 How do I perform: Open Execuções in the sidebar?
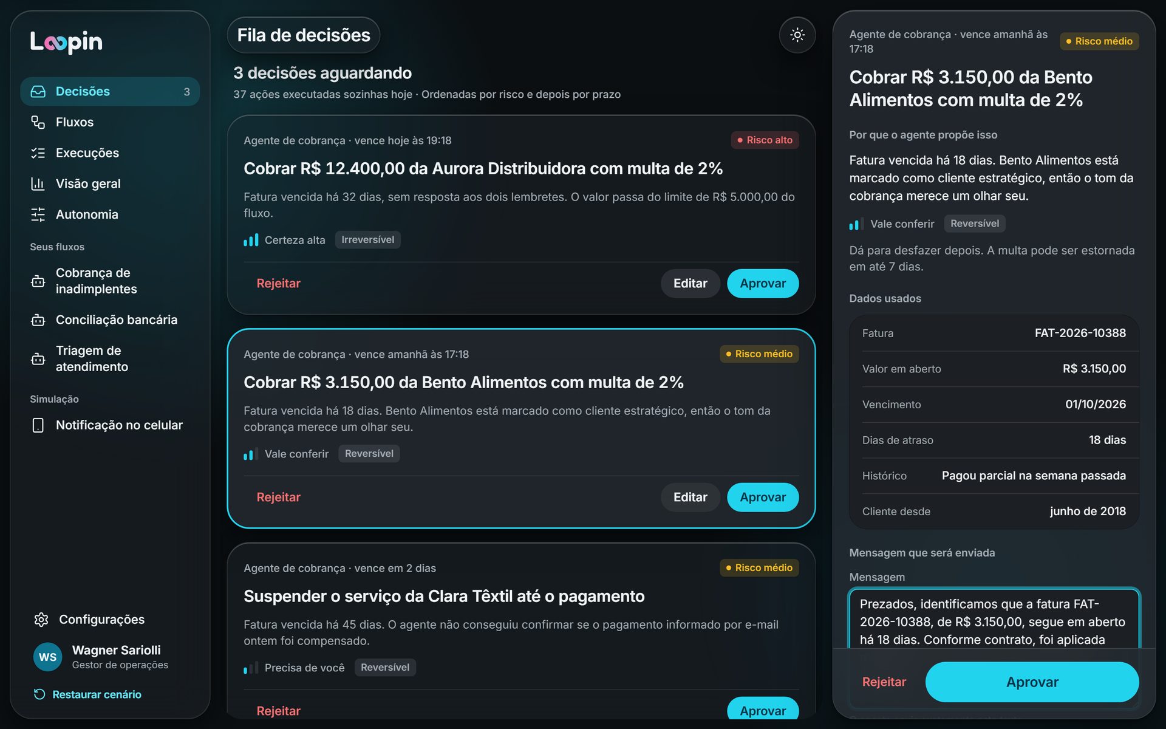tap(110, 153)
